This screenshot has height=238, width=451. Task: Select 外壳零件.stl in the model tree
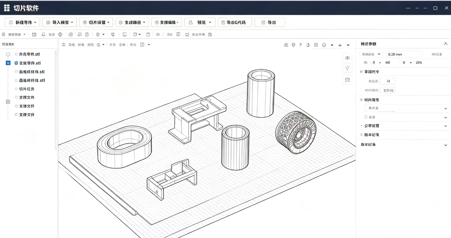[x=29, y=54]
